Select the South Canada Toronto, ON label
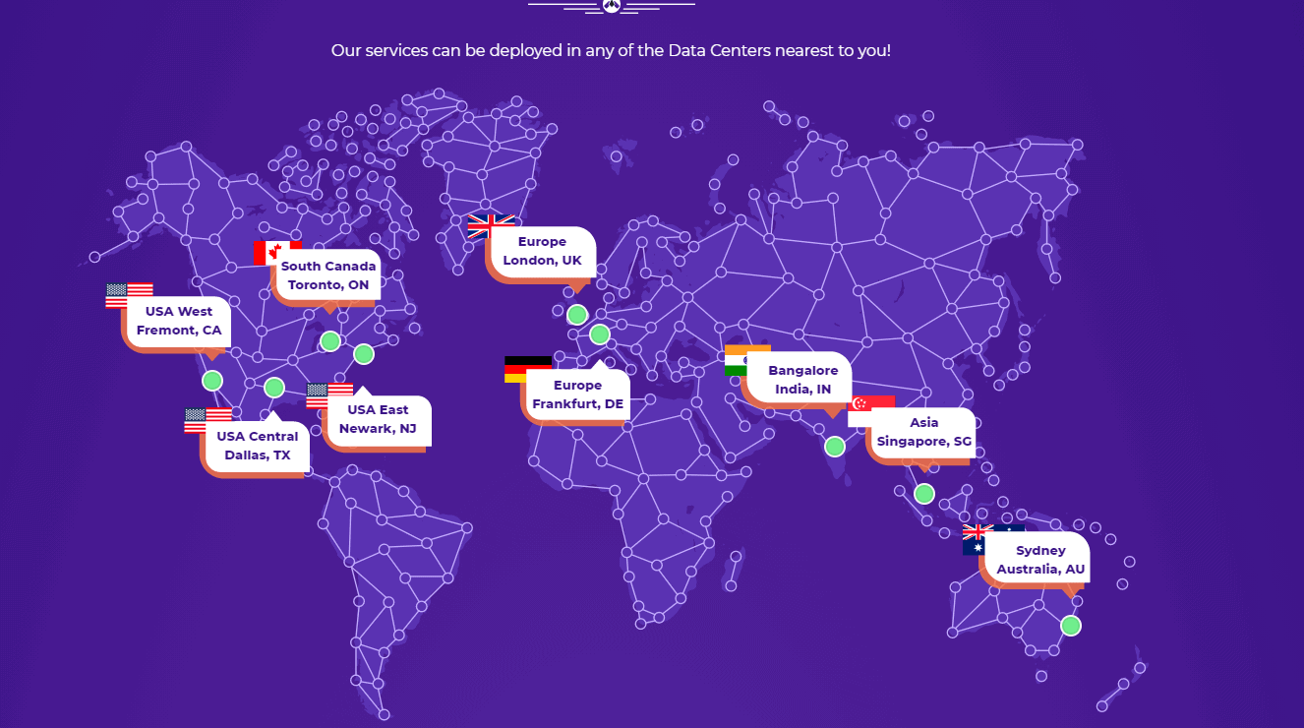 pos(328,275)
